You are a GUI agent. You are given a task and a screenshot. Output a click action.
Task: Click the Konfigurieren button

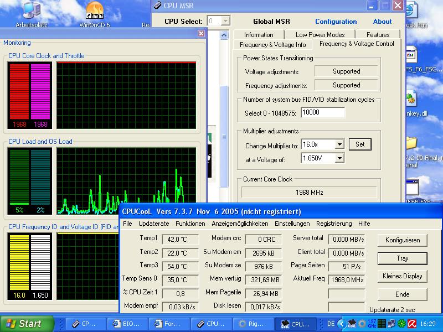pos(402,240)
